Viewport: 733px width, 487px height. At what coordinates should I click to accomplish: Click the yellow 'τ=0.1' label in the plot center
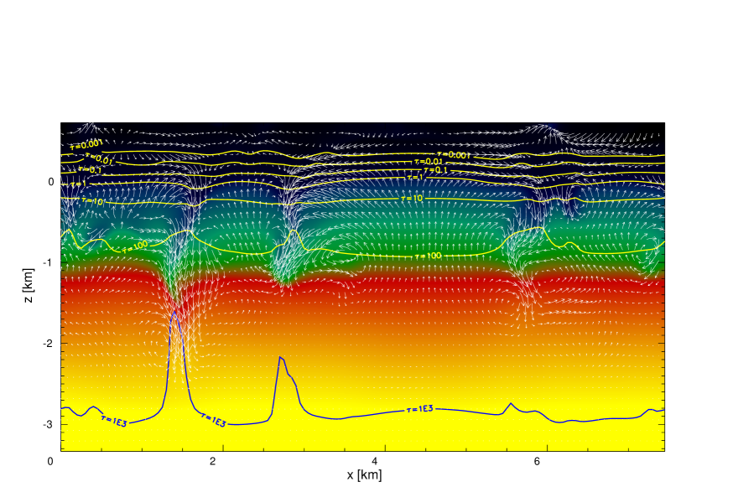435,170
